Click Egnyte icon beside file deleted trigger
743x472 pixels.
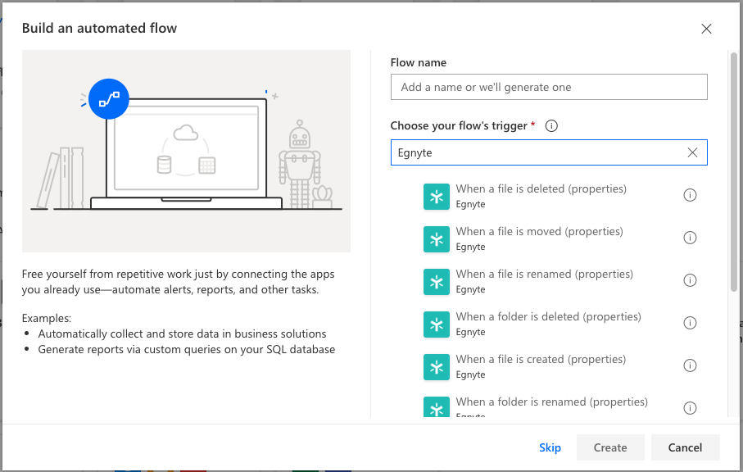point(437,196)
